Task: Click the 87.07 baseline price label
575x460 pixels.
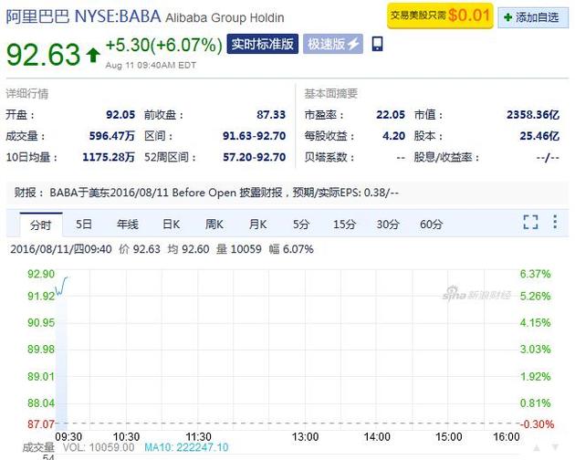Action: pos(41,424)
